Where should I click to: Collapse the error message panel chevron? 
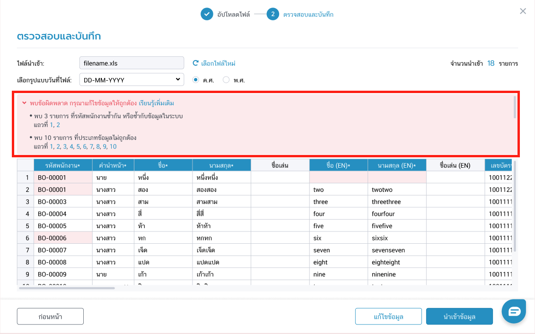click(x=24, y=103)
